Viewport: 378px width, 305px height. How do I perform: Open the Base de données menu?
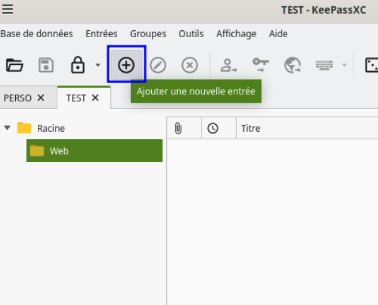(37, 34)
